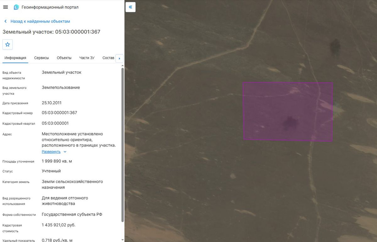Click the Геоинформационный портал logo icon

16,7
